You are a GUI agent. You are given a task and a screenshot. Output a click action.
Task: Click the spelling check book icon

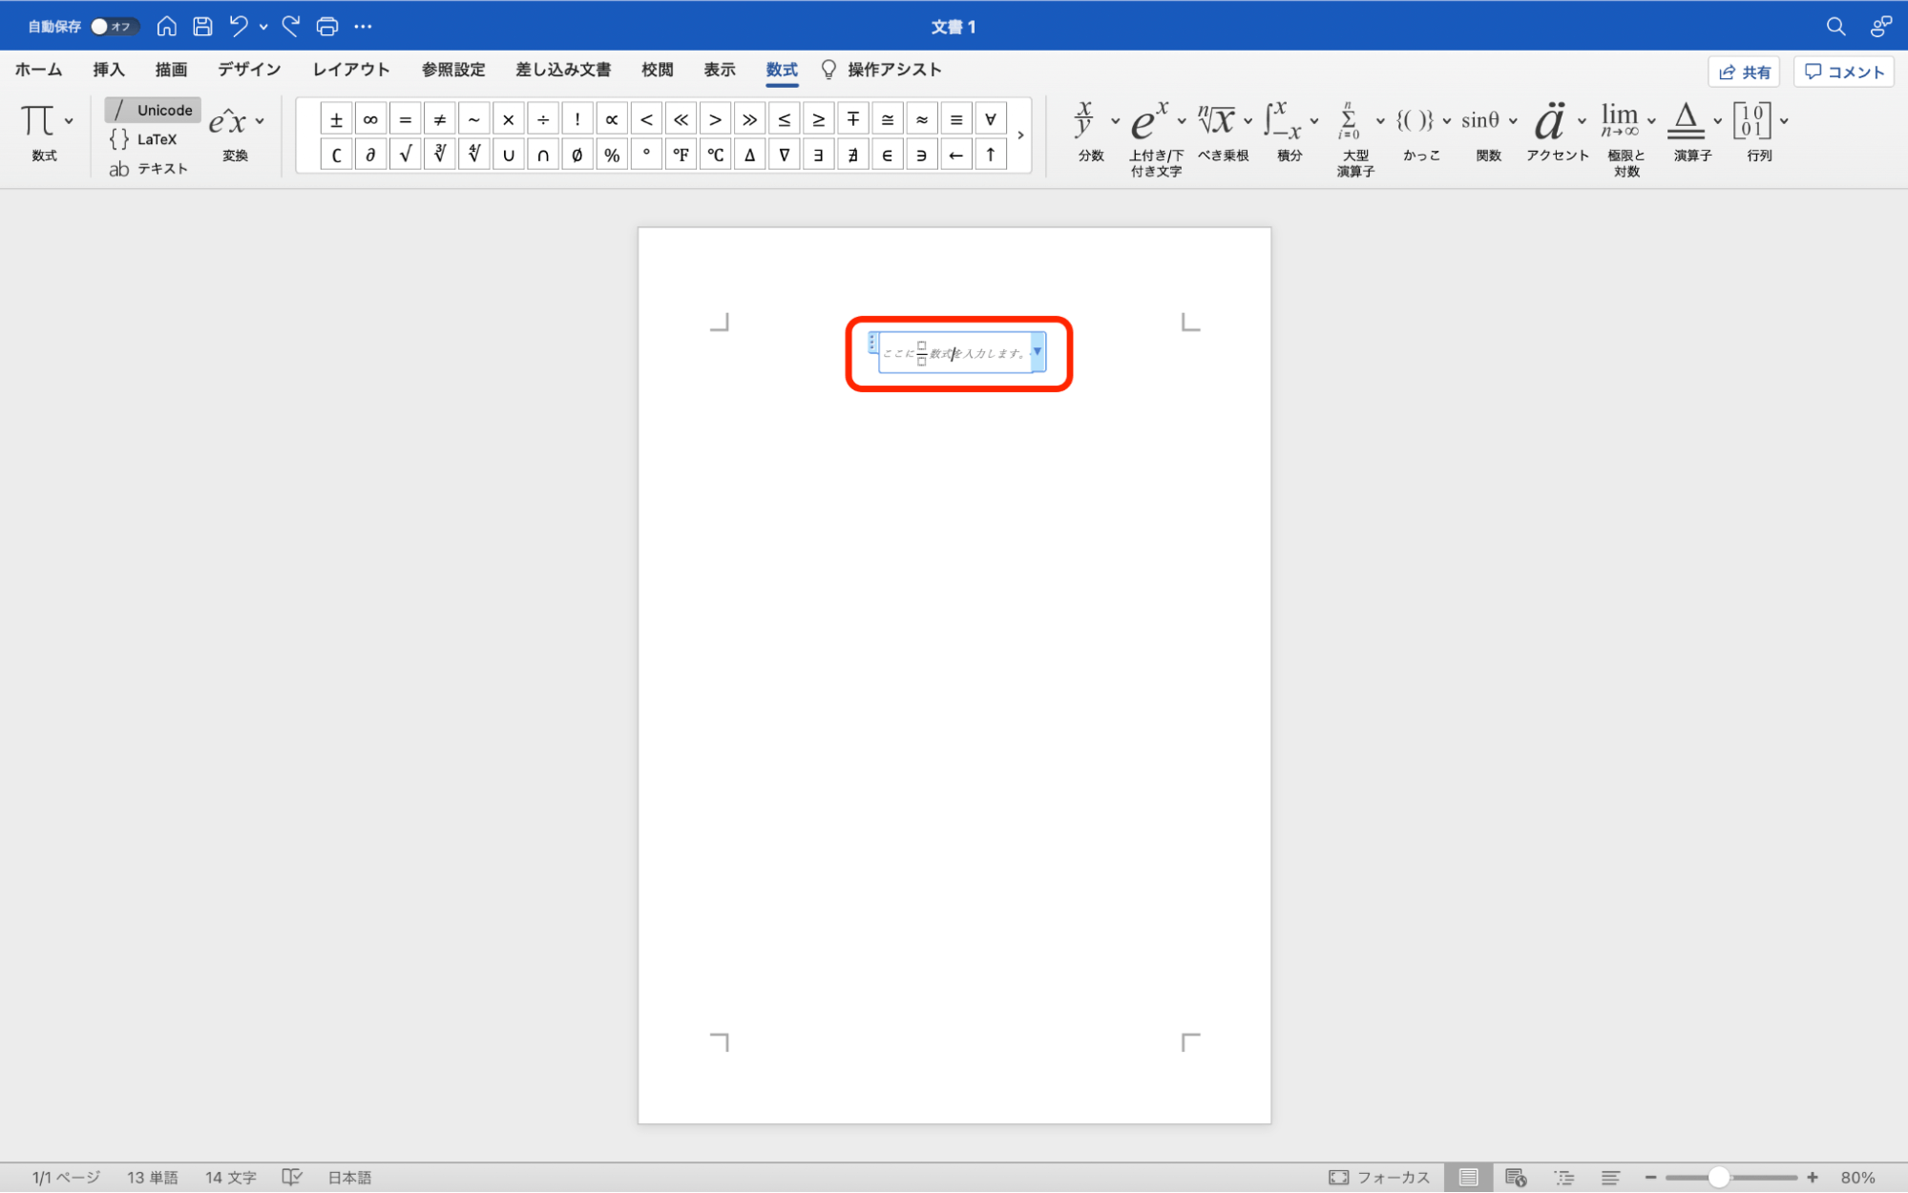click(292, 1178)
